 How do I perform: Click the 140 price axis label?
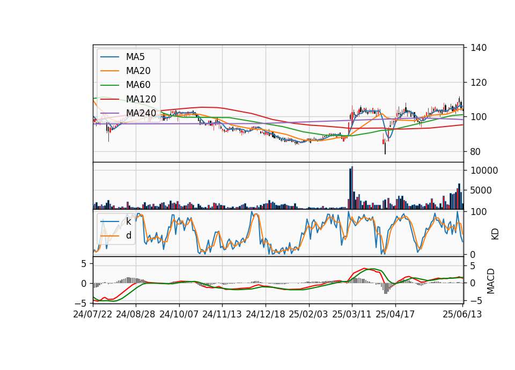[x=479, y=48]
